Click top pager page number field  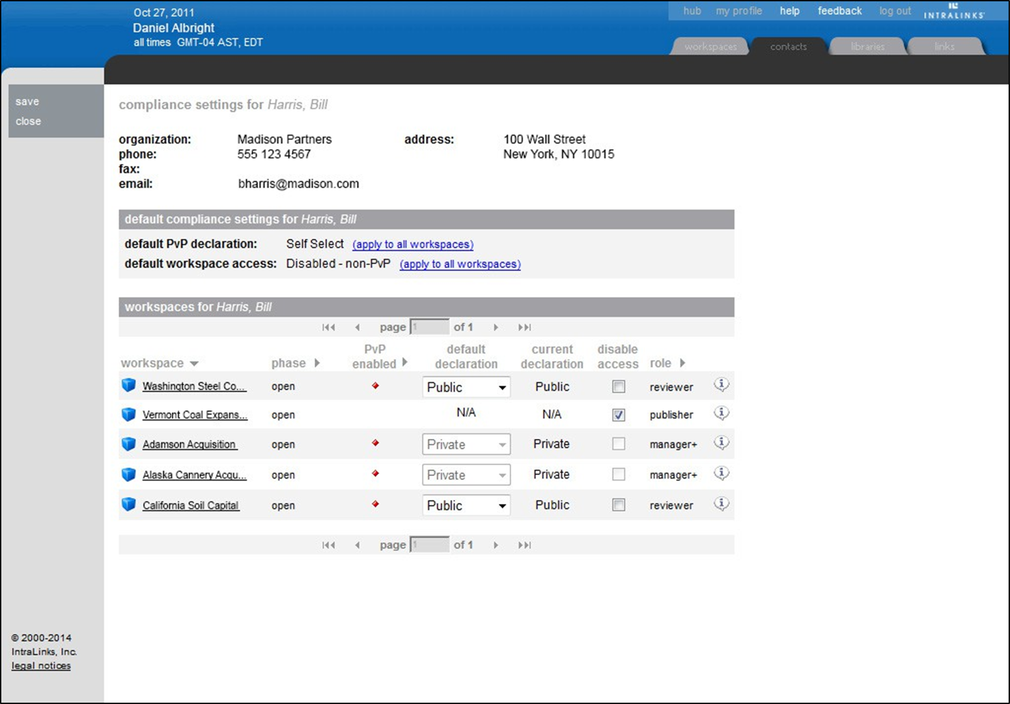(430, 327)
